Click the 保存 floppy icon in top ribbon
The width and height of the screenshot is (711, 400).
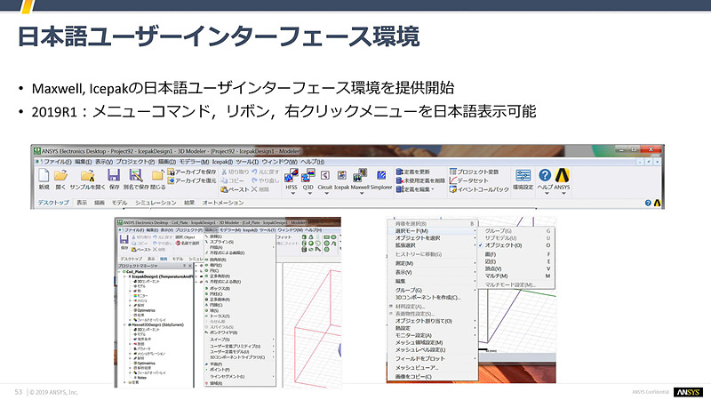point(114,175)
